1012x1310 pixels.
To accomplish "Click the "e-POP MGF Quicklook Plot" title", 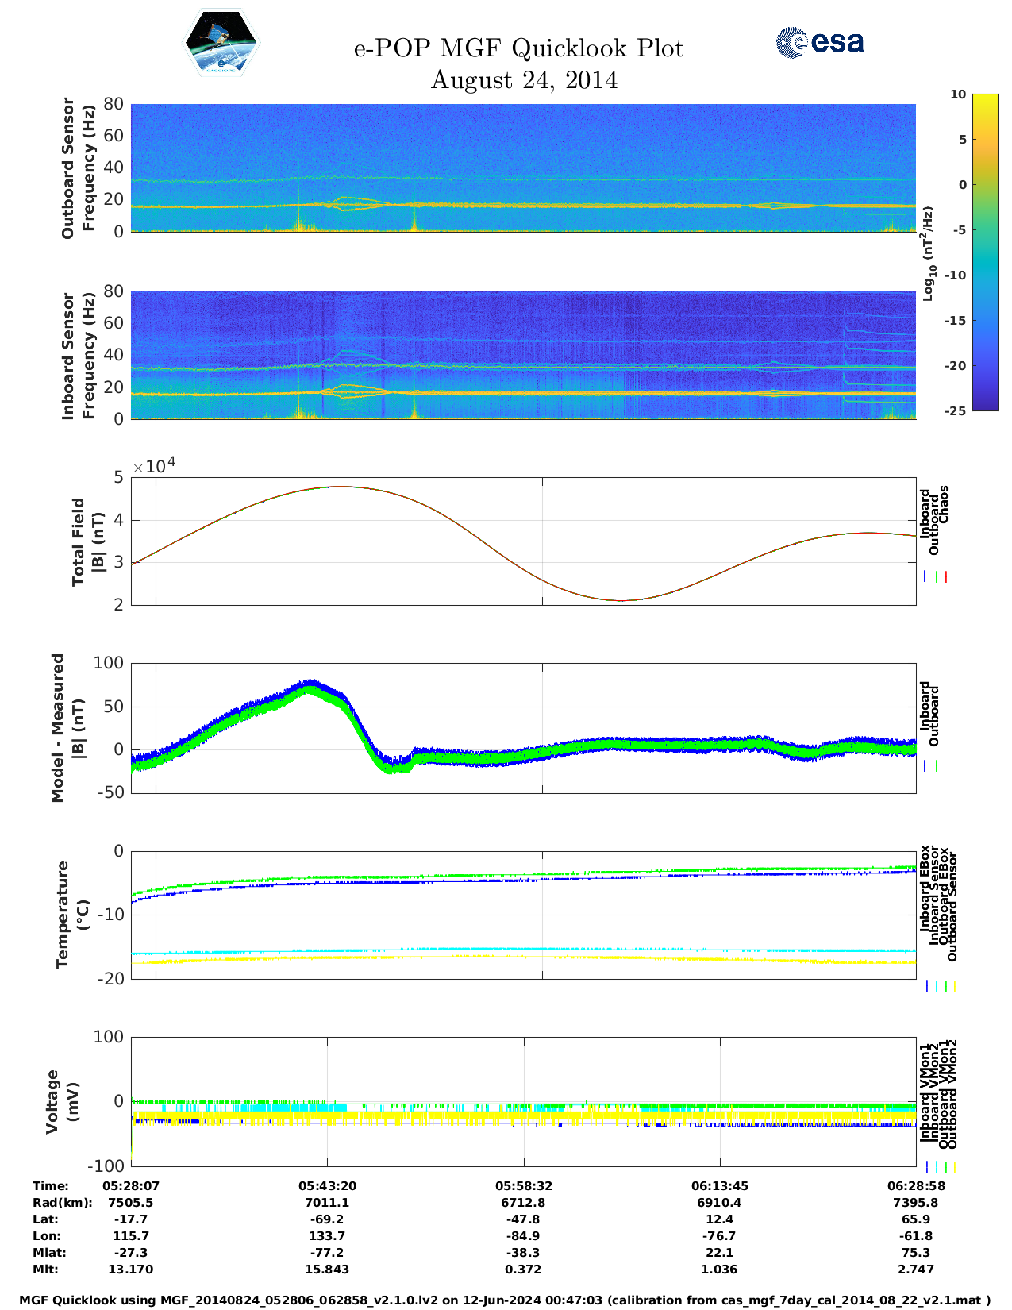I will (518, 48).
